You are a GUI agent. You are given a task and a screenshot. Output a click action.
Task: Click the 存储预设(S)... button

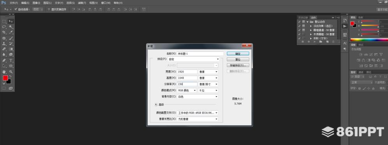point(238,65)
